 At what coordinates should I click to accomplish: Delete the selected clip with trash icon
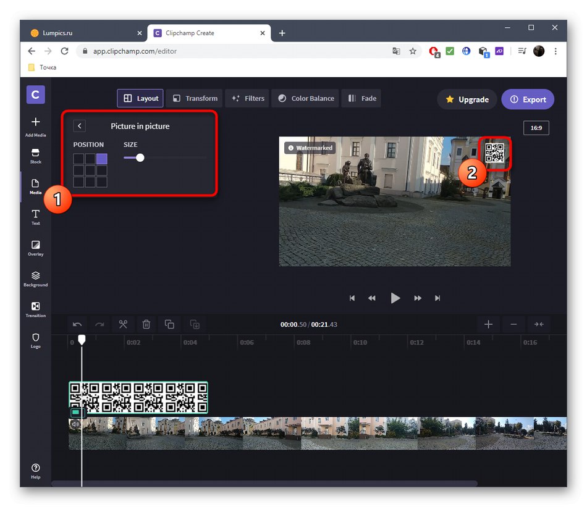146,324
